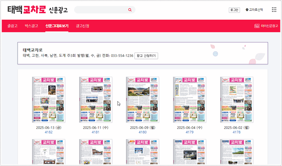Click the red search magnifier icon

coord(130,10)
